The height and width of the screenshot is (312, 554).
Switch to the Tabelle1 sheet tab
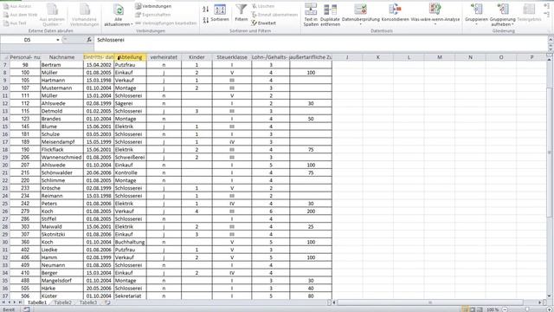37,302
